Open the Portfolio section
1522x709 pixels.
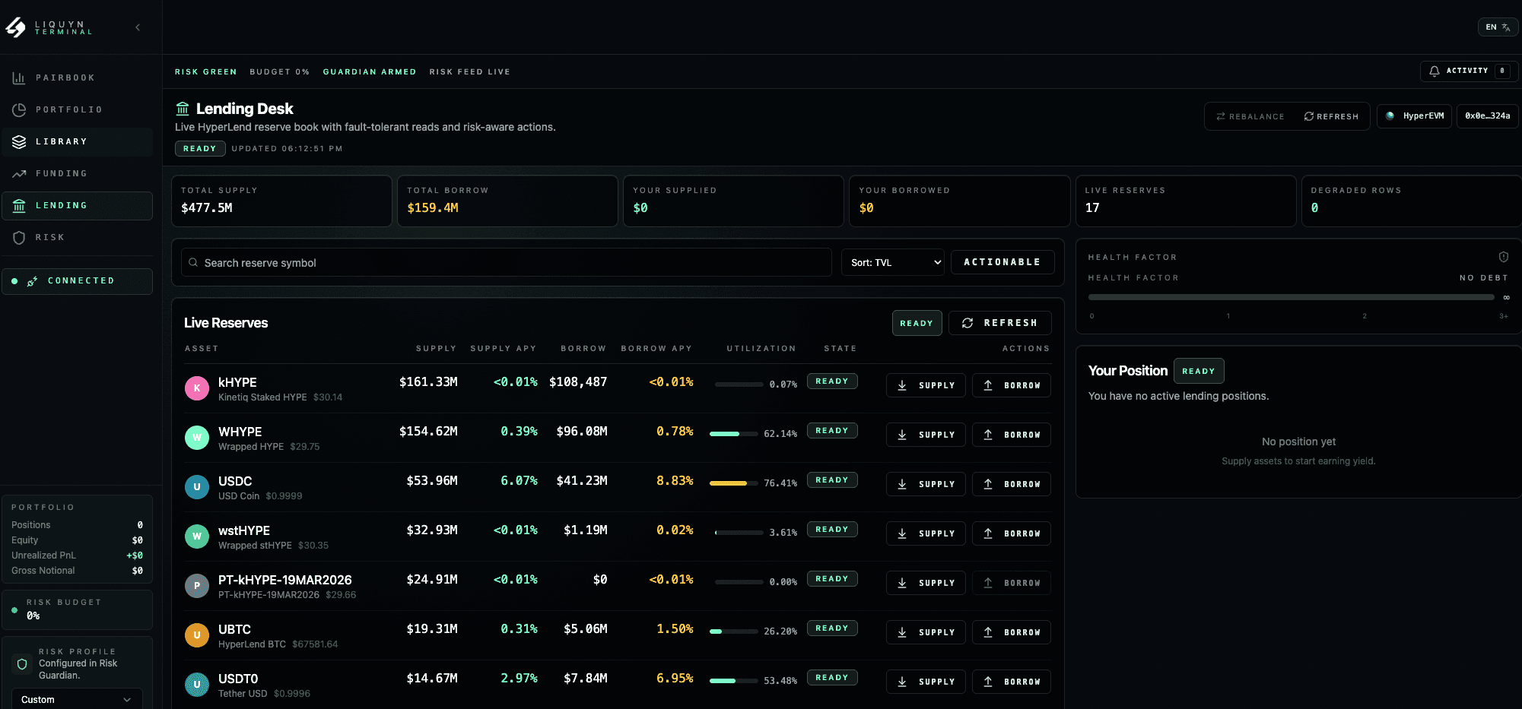click(68, 109)
